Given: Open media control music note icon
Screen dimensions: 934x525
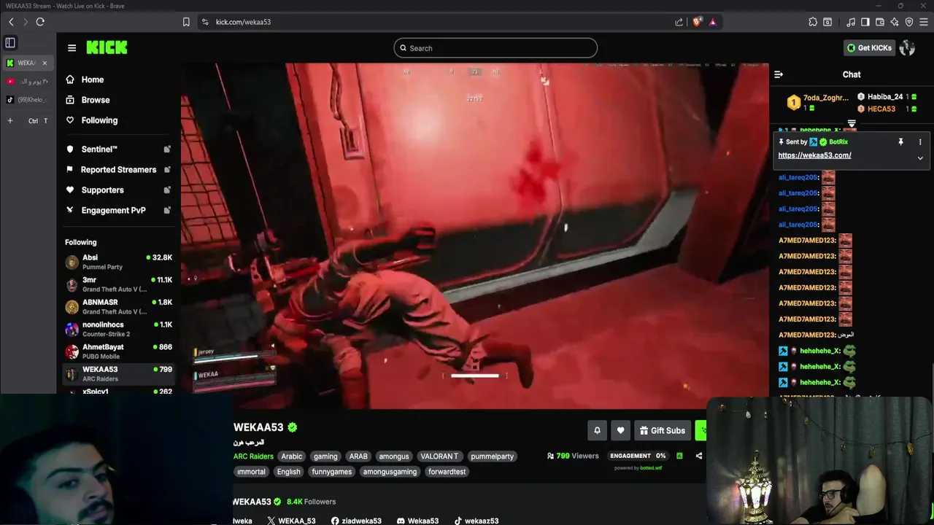Looking at the screenshot, I should point(851,22).
